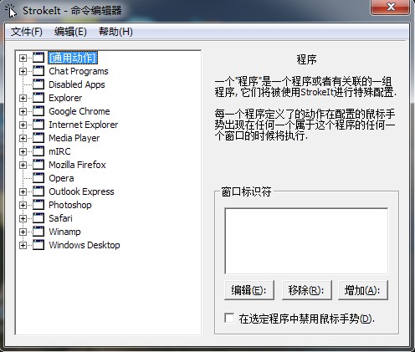Click the window icon beside Opera
The image size is (415, 352).
38,178
